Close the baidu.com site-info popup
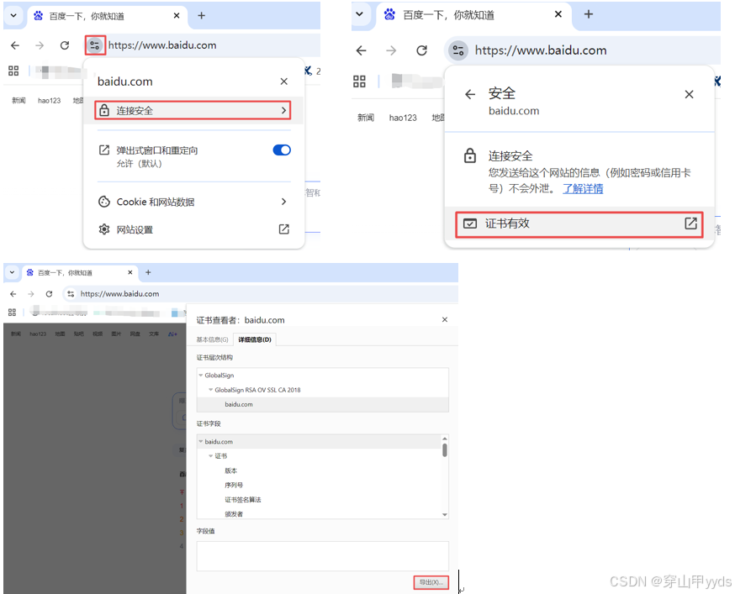The image size is (735, 594). pos(283,81)
